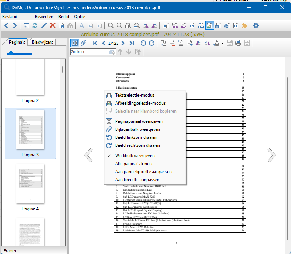Rotate view counter-clockwise in toolbar
The image size is (291, 254).
[x=143, y=43]
